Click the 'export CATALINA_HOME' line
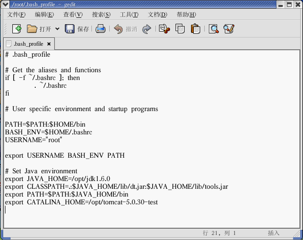The width and height of the screenshot is (303, 240). 81,203
